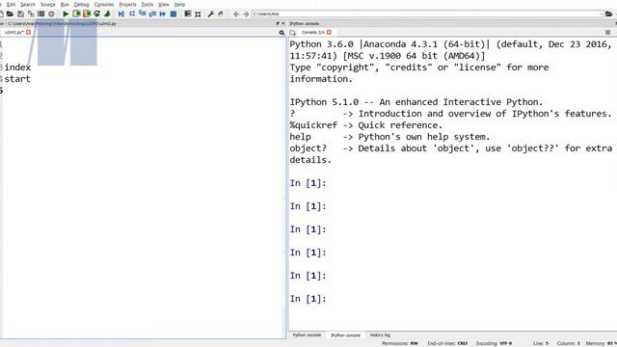Viewport: 617px width, 347px height.
Task: Click the %quickref line in the console
Action: (366, 125)
